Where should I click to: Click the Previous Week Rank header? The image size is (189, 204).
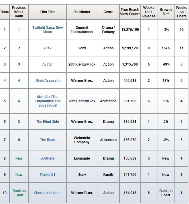[x=19, y=12]
